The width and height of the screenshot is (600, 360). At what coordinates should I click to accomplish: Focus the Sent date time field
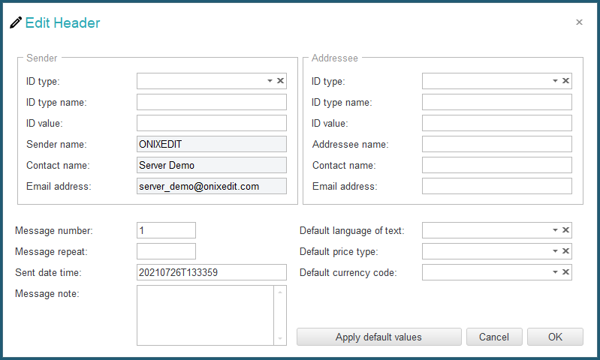coord(212,272)
